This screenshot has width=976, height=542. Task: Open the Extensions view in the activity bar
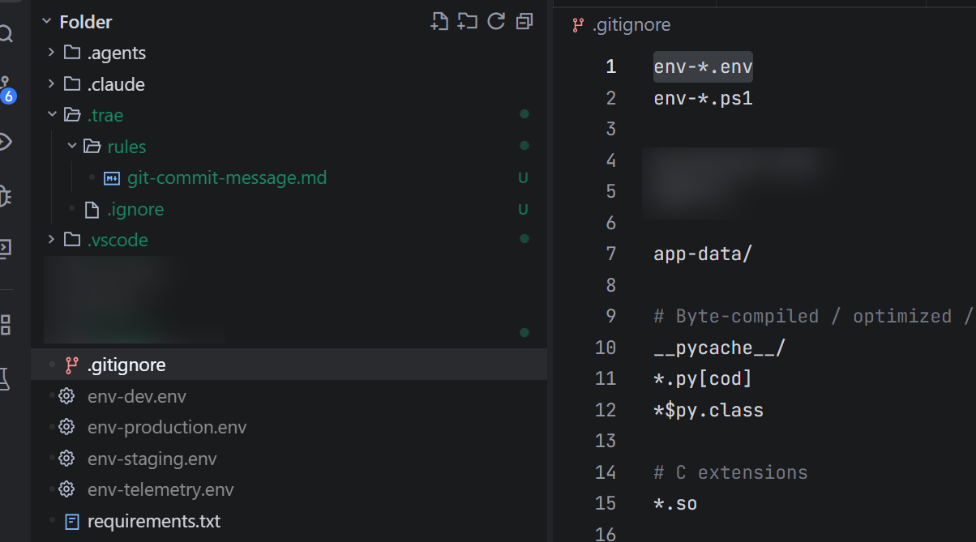click(x=5, y=325)
